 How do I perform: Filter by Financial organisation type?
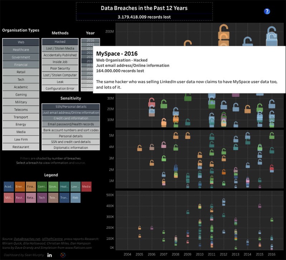[21, 65]
